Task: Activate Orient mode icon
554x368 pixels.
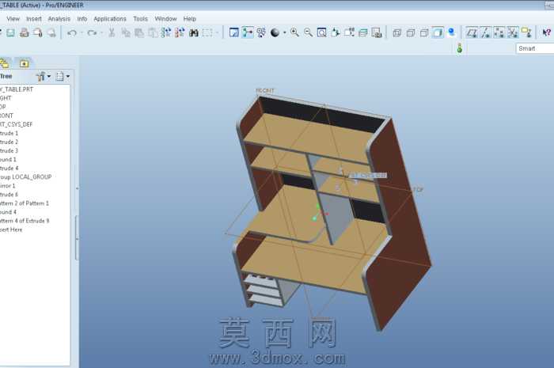Action: (x=261, y=33)
